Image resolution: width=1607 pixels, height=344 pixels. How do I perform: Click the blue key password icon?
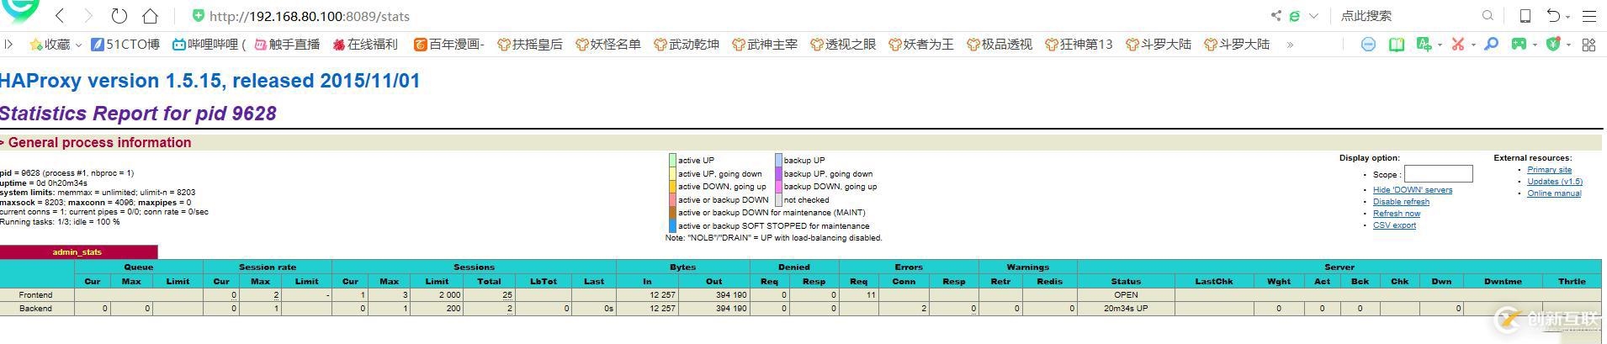1491,44
